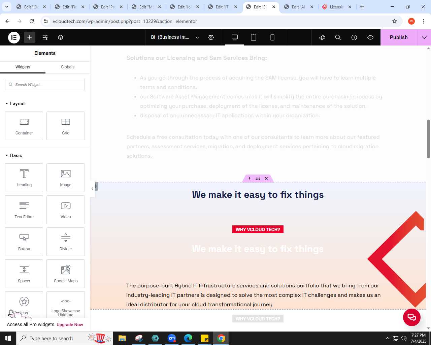431x345 pixels.
Task: Click the WHY VCLOUD TECH? red badge
Action: pyautogui.click(x=258, y=229)
